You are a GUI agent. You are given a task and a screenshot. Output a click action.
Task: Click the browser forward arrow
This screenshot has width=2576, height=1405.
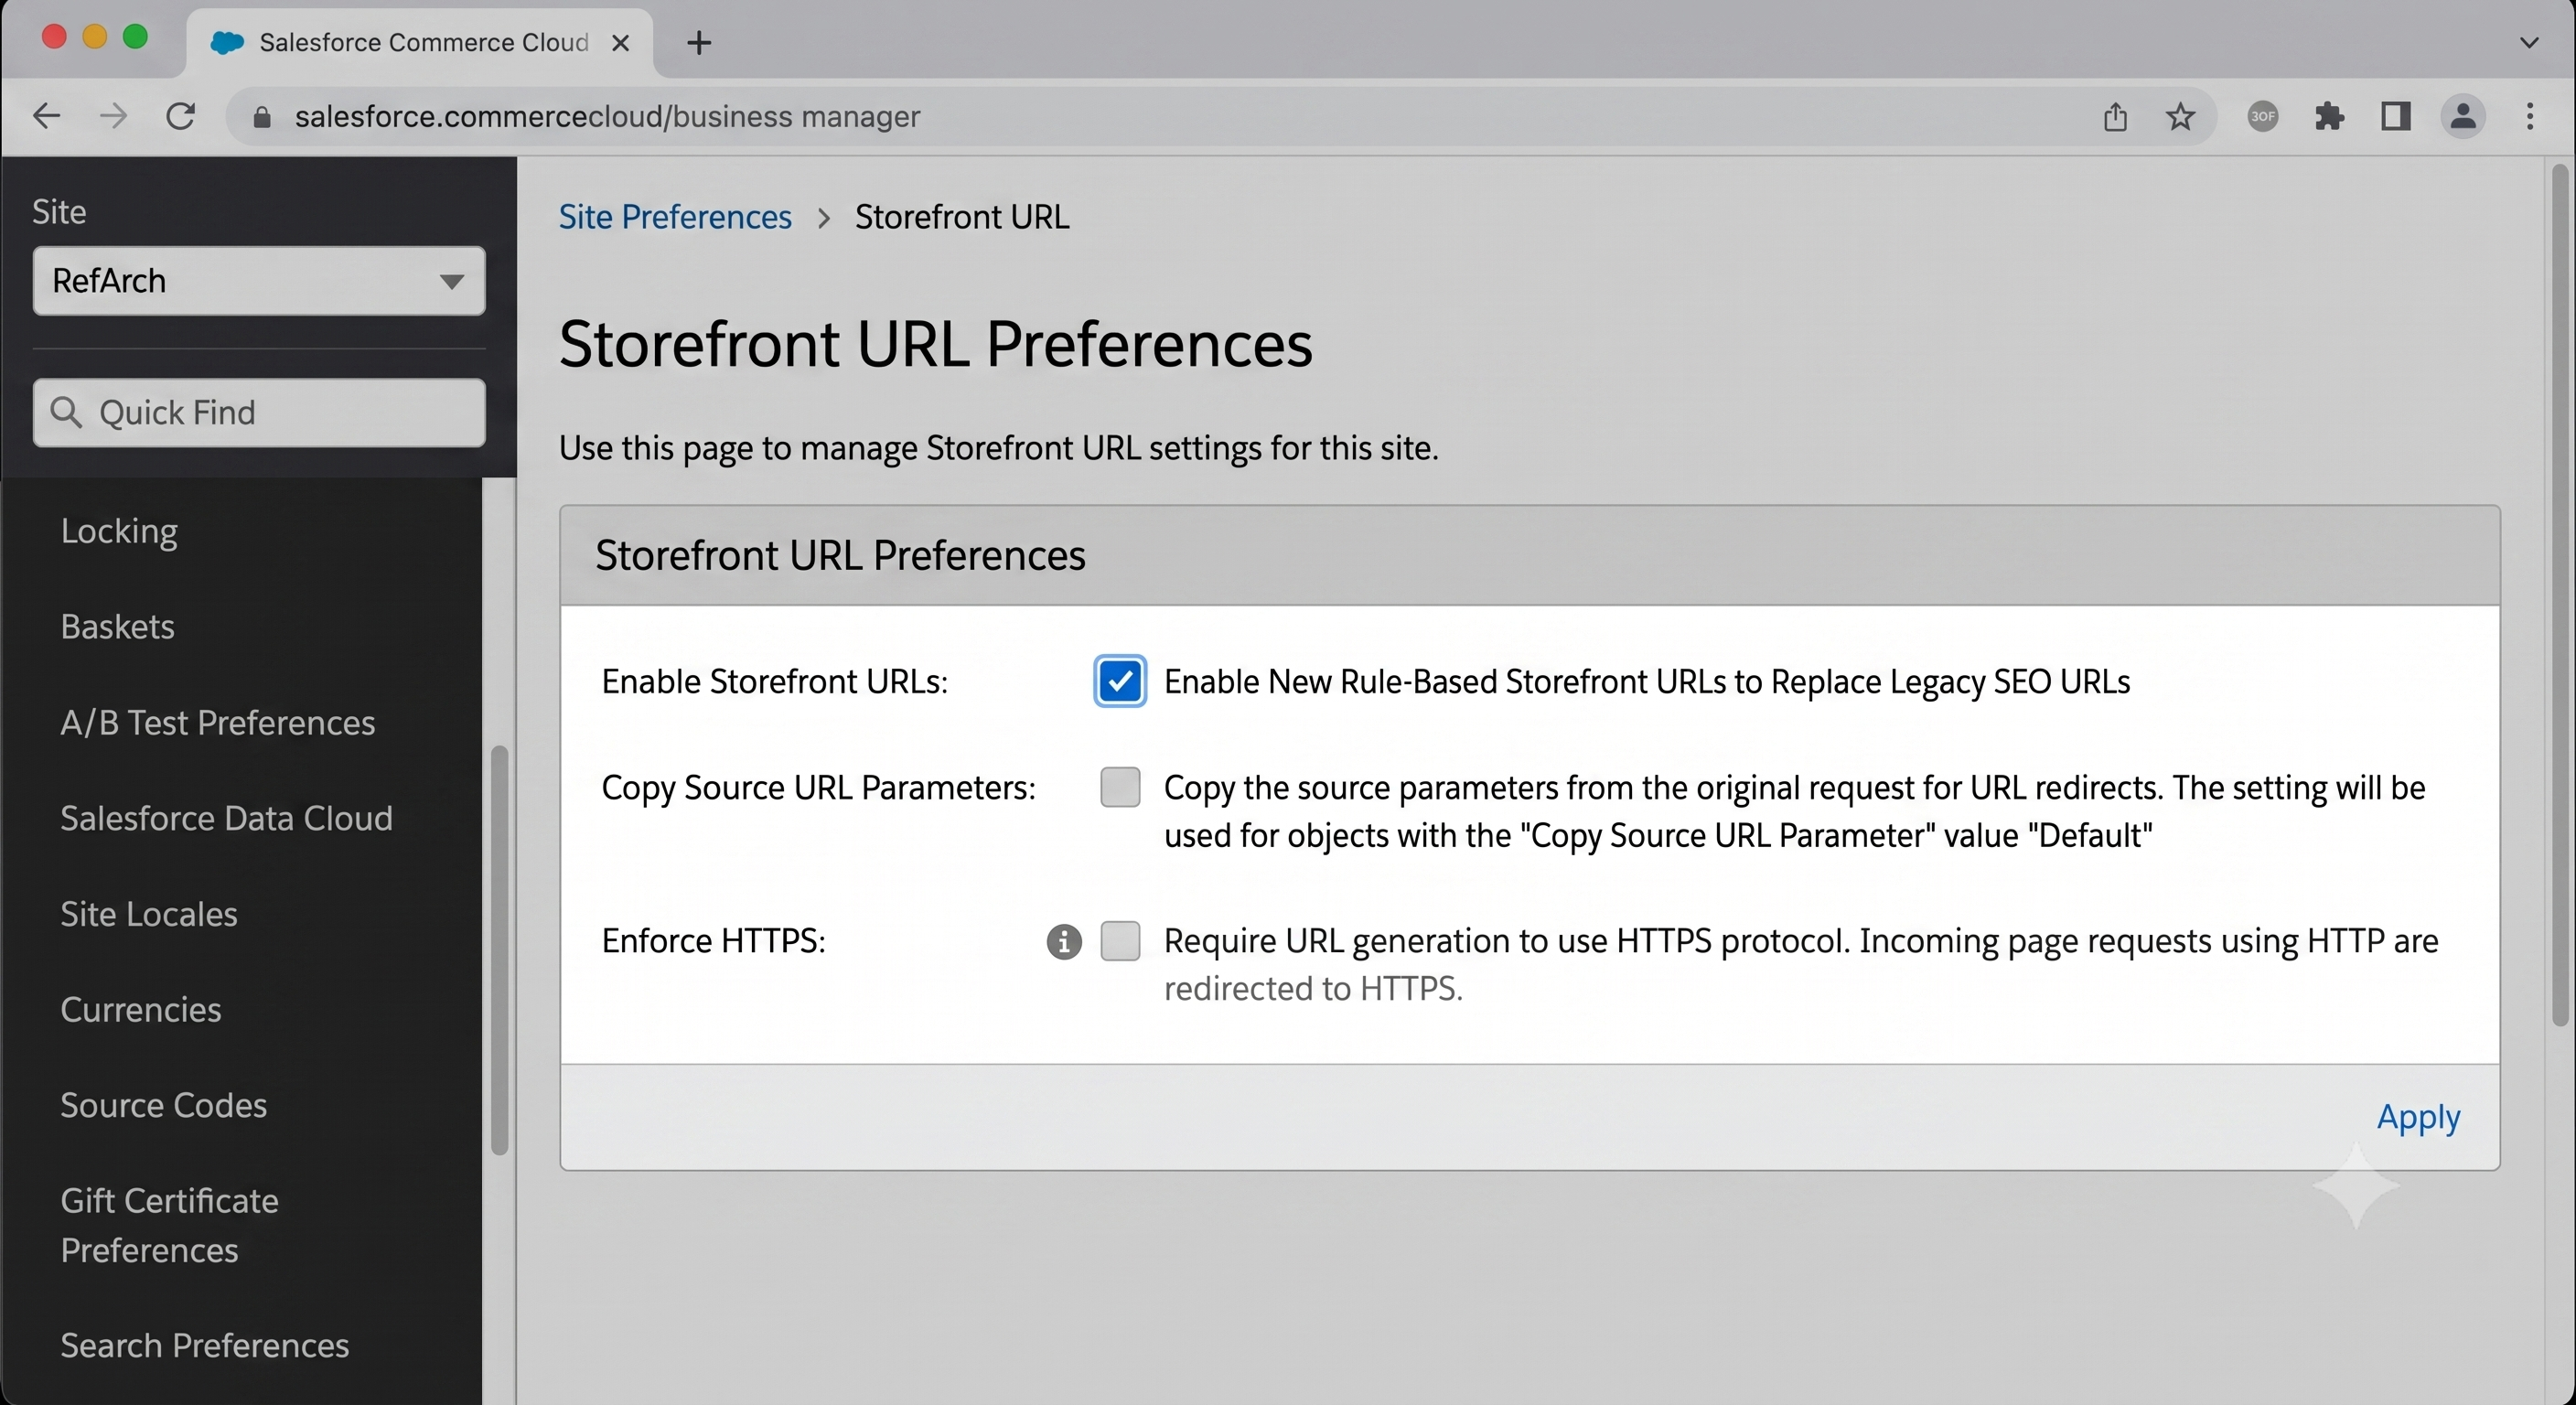click(113, 117)
